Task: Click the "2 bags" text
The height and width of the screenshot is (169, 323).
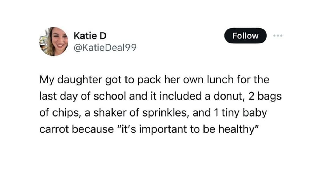Action: point(265,96)
